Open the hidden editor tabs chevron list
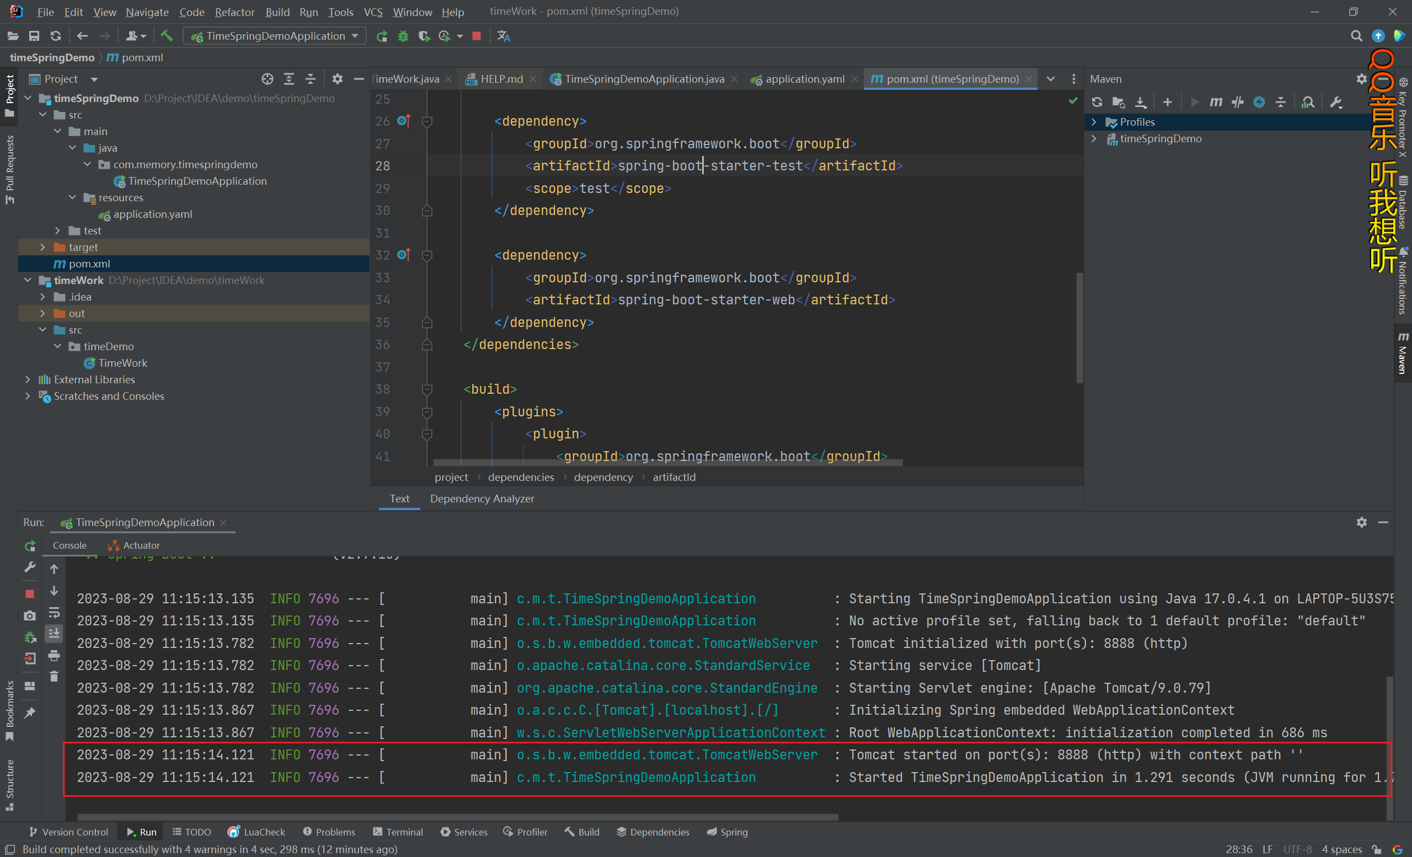 click(1050, 79)
